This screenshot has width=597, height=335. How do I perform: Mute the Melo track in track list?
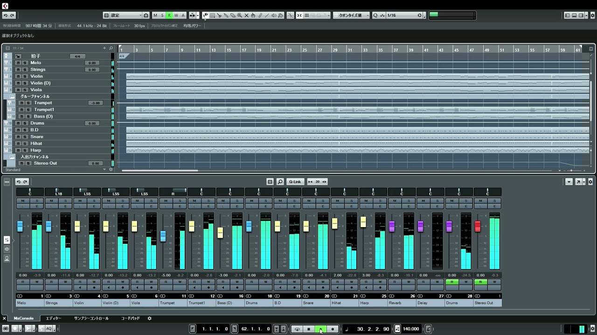point(18,63)
